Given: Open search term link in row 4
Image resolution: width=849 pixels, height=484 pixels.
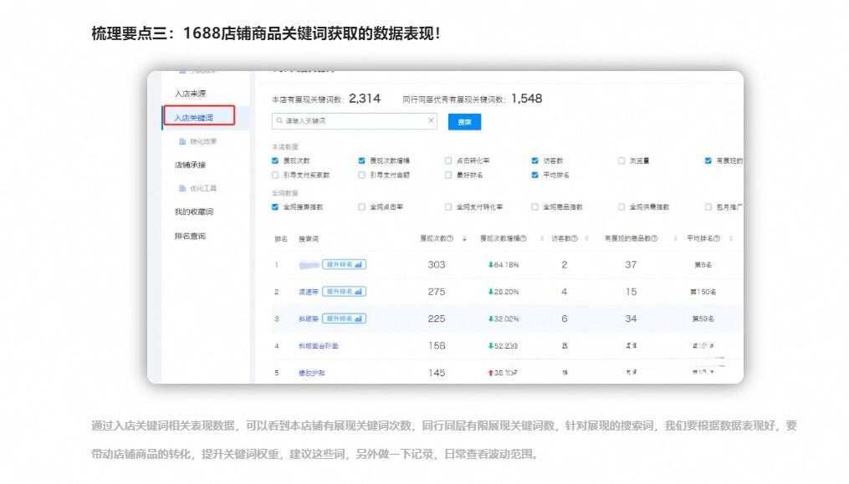Looking at the screenshot, I should pyautogui.click(x=319, y=345).
